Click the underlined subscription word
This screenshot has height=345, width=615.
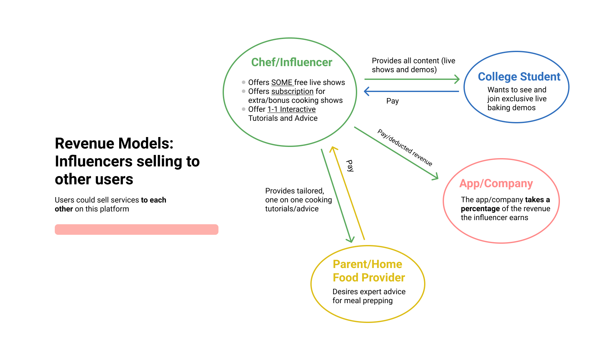tap(292, 91)
